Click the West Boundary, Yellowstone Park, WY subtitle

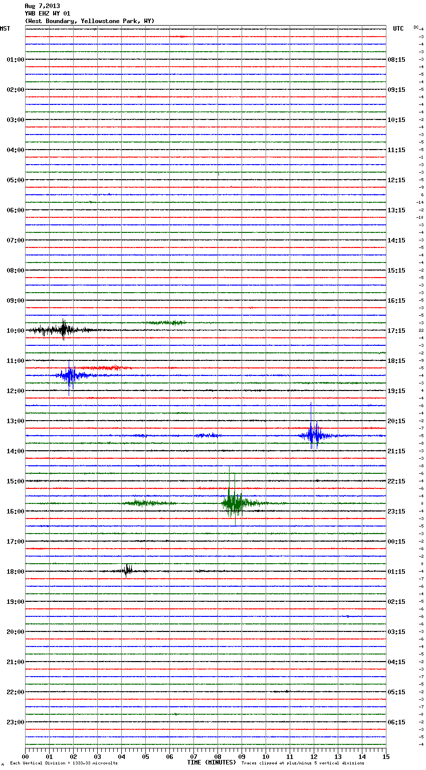[90, 21]
